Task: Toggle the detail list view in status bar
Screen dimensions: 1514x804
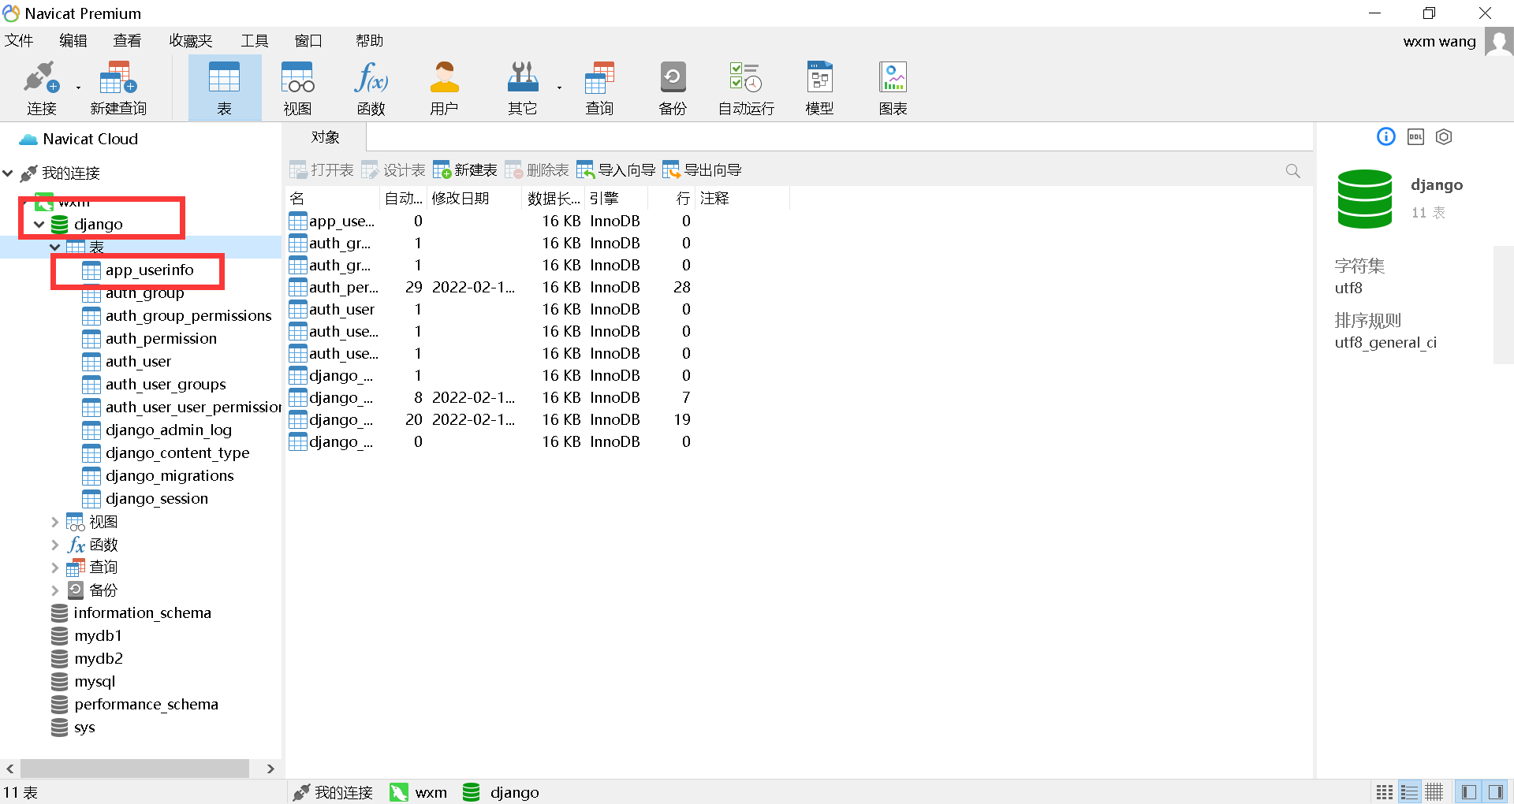Action: point(1410,791)
